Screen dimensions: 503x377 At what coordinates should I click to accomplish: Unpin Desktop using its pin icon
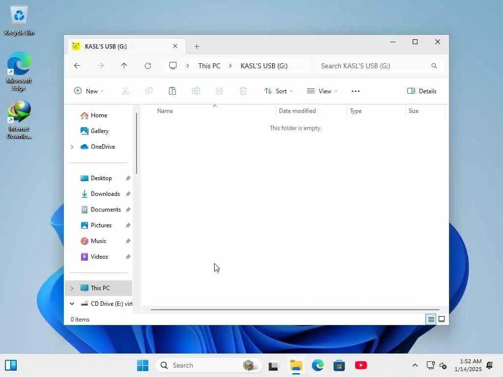(128, 178)
